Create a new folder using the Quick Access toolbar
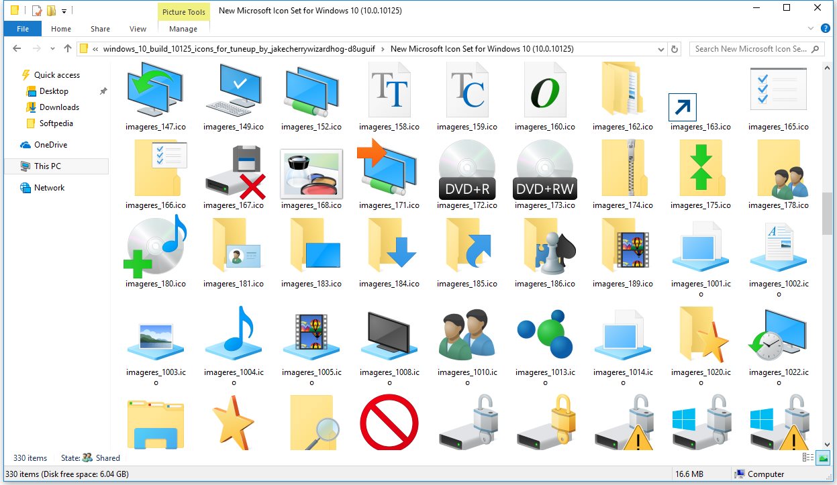Screen dimensions: 837x485 click(x=52, y=11)
